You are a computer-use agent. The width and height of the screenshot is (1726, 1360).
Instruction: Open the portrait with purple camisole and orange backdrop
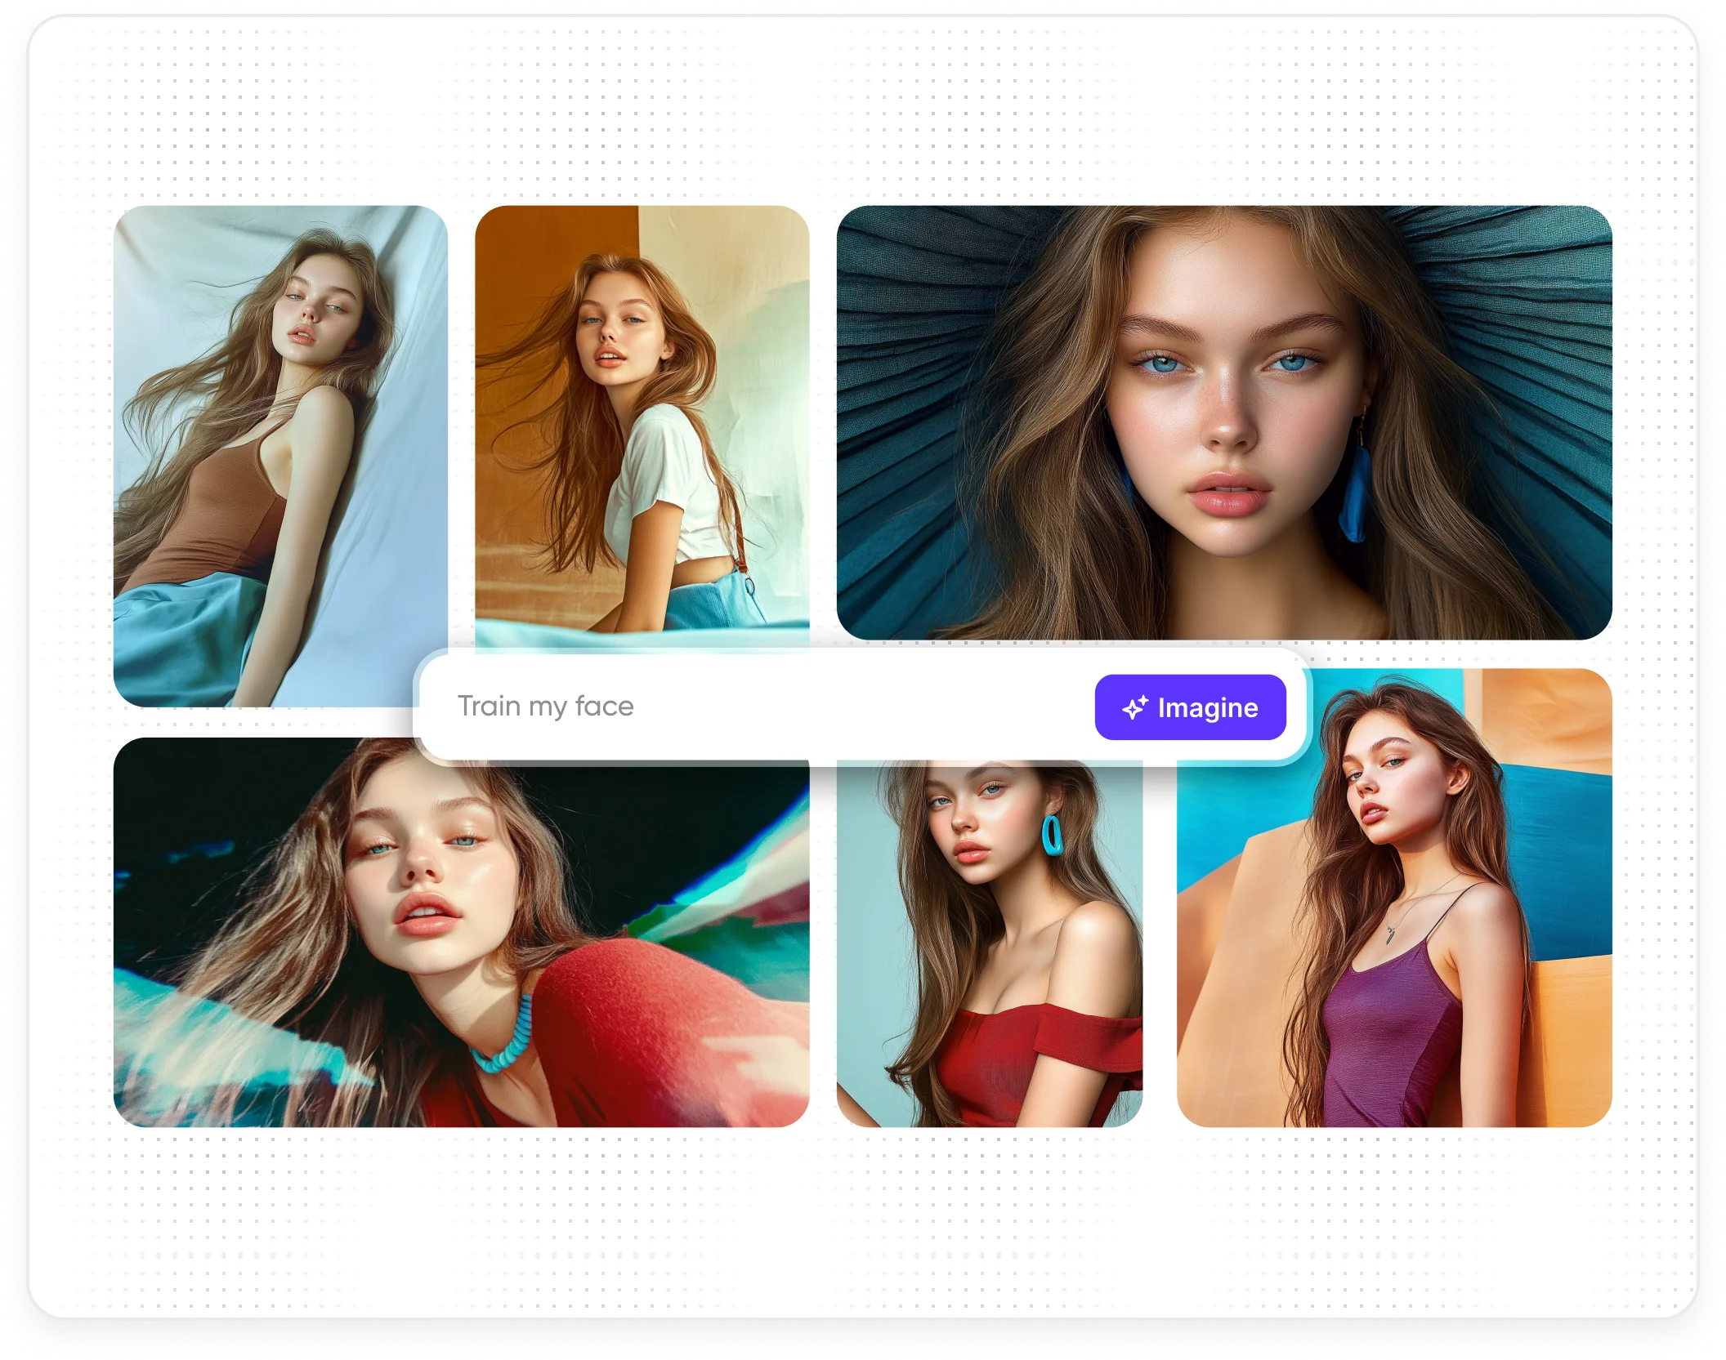tap(1394, 898)
